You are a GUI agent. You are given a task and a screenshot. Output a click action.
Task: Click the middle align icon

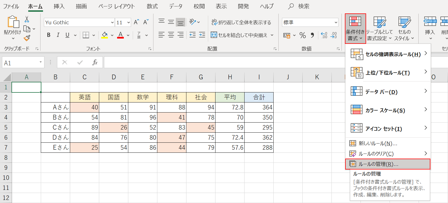[171, 22]
